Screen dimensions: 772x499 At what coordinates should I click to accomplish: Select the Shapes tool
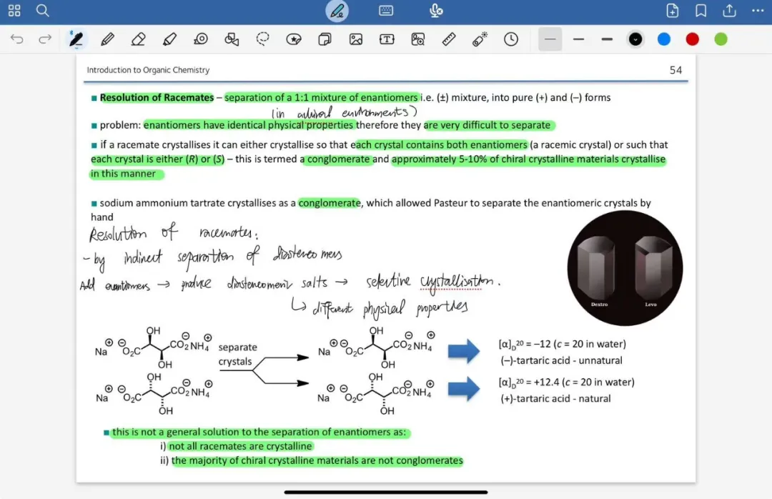(232, 39)
